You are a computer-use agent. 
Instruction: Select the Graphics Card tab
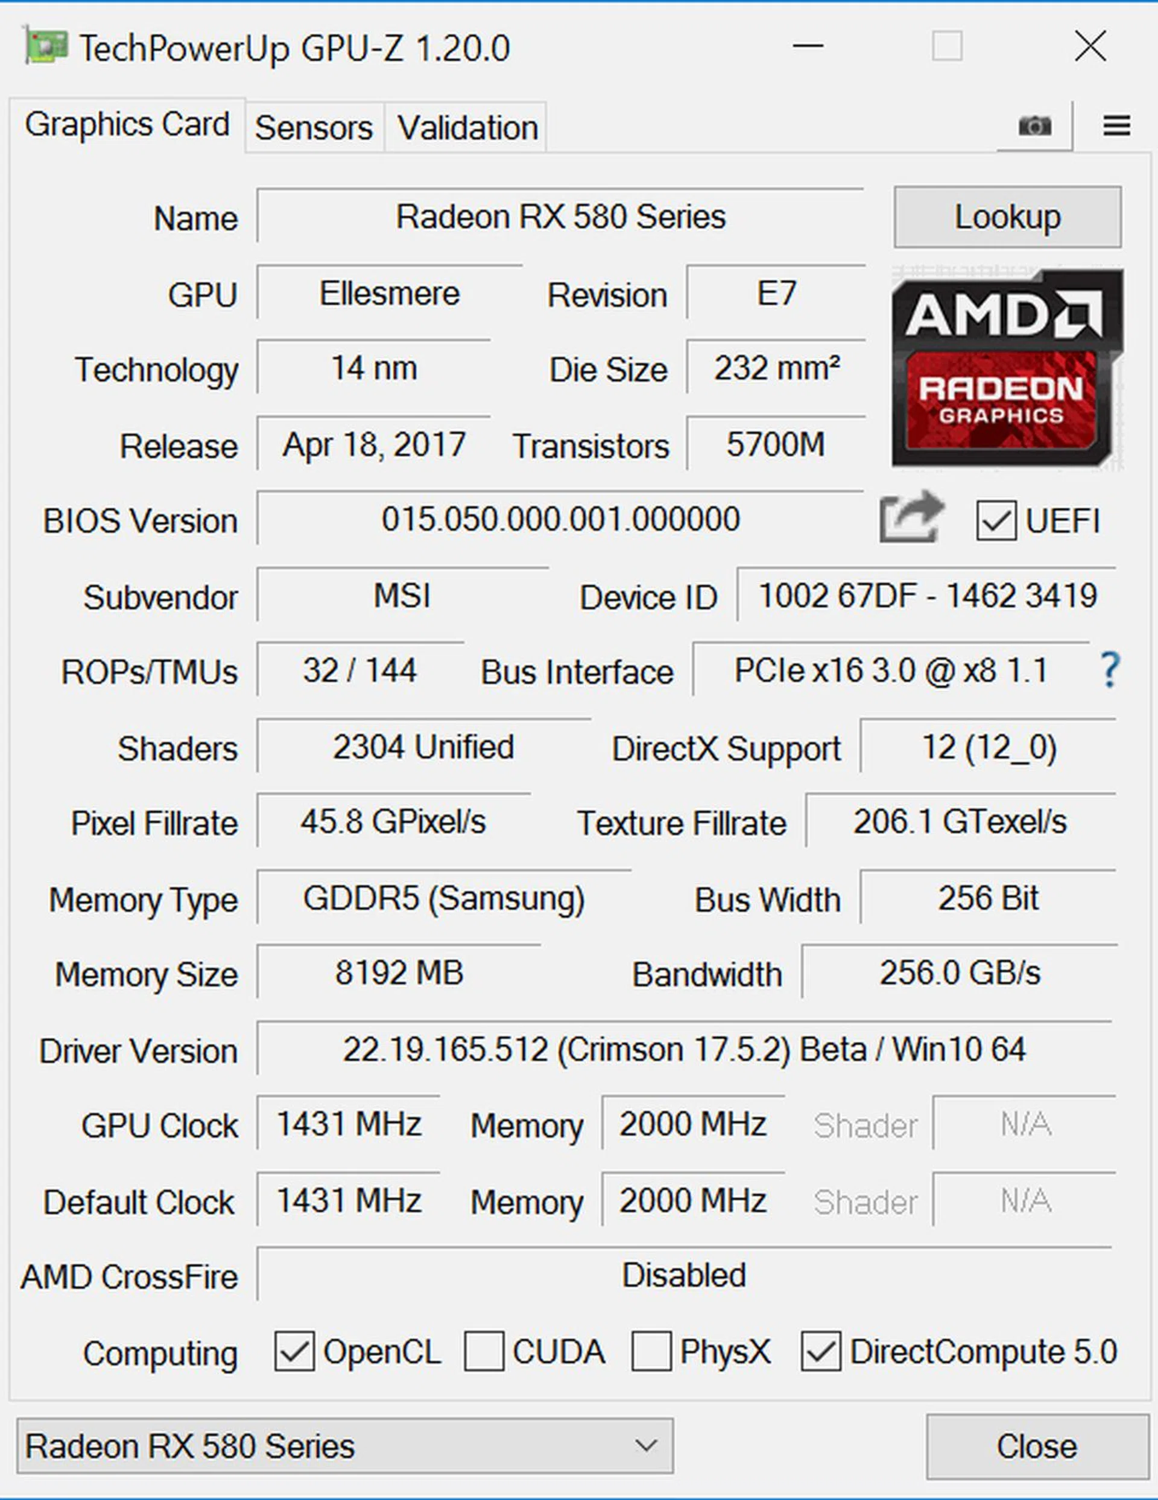[x=127, y=125]
